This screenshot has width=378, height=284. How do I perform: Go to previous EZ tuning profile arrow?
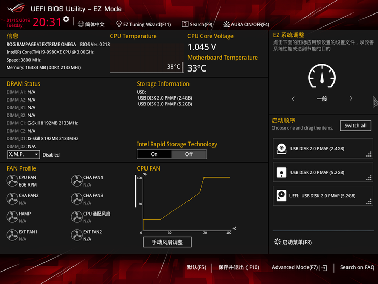(293, 98)
